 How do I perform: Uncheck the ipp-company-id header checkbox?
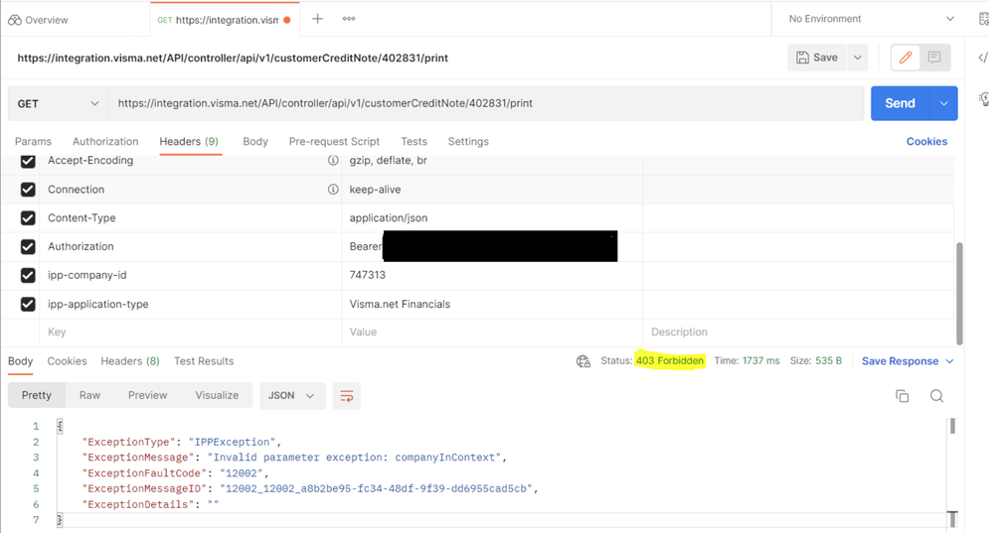pyautogui.click(x=28, y=275)
